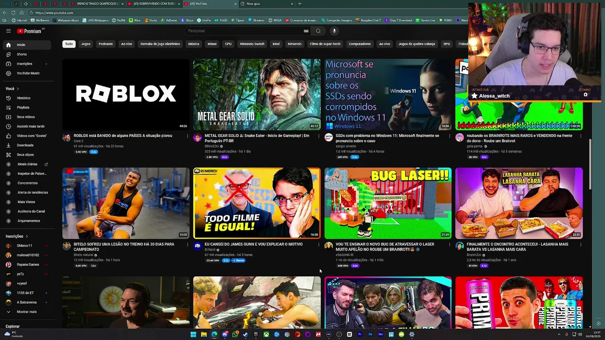Play the ROBLOX video thumbnail

126,94
